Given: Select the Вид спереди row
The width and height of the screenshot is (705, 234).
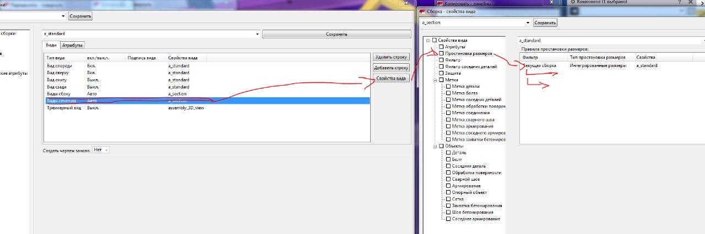Looking at the screenshot, I should 207,65.
